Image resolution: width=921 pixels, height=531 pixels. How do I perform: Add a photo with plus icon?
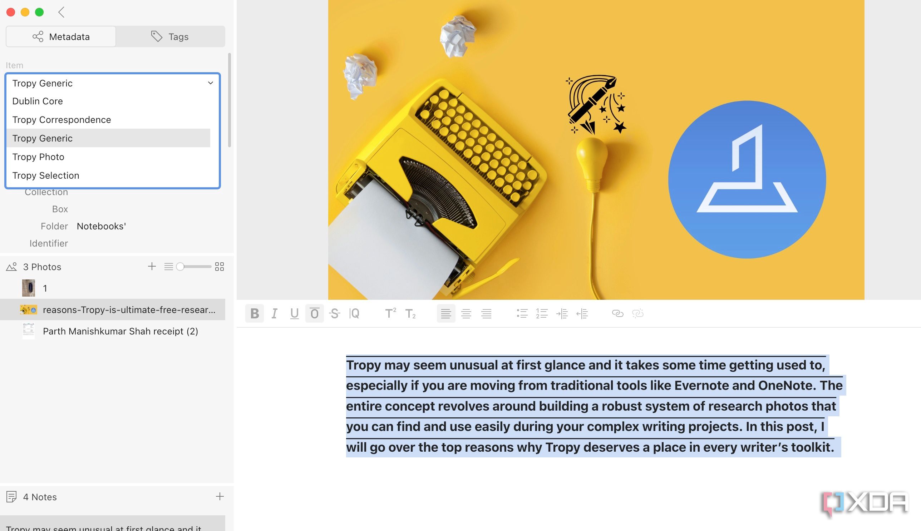click(x=152, y=267)
